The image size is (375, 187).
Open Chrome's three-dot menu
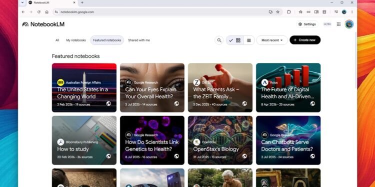pos(352,12)
